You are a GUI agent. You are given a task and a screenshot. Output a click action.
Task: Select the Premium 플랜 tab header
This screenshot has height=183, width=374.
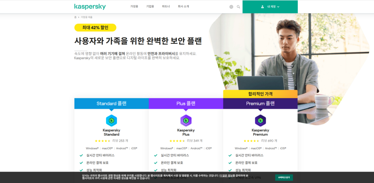[260, 104]
